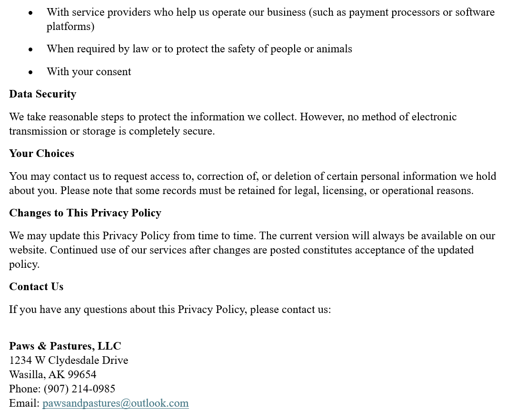Click the 'We take reasonable steps' paragraph
The image size is (506, 420).
[233, 124]
